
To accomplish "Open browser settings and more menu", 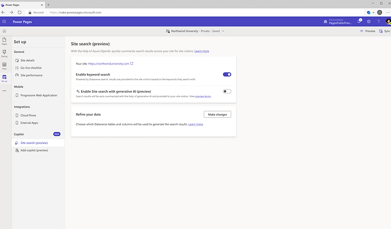I will tap(387, 12).
